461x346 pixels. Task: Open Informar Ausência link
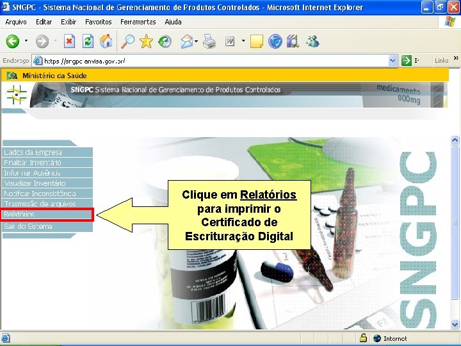[x=47, y=173]
